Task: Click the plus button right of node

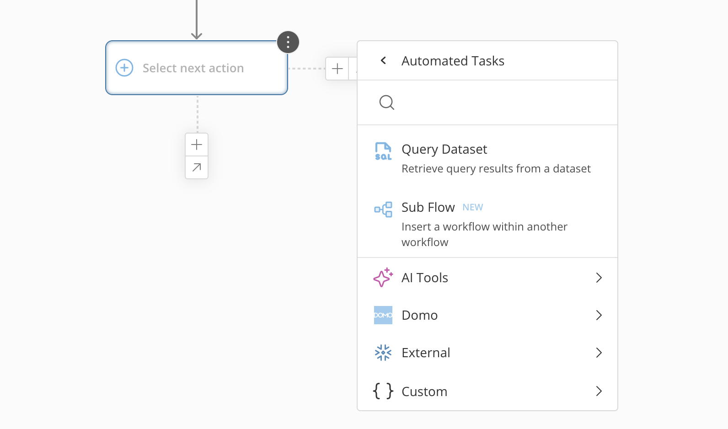Action: [x=337, y=69]
